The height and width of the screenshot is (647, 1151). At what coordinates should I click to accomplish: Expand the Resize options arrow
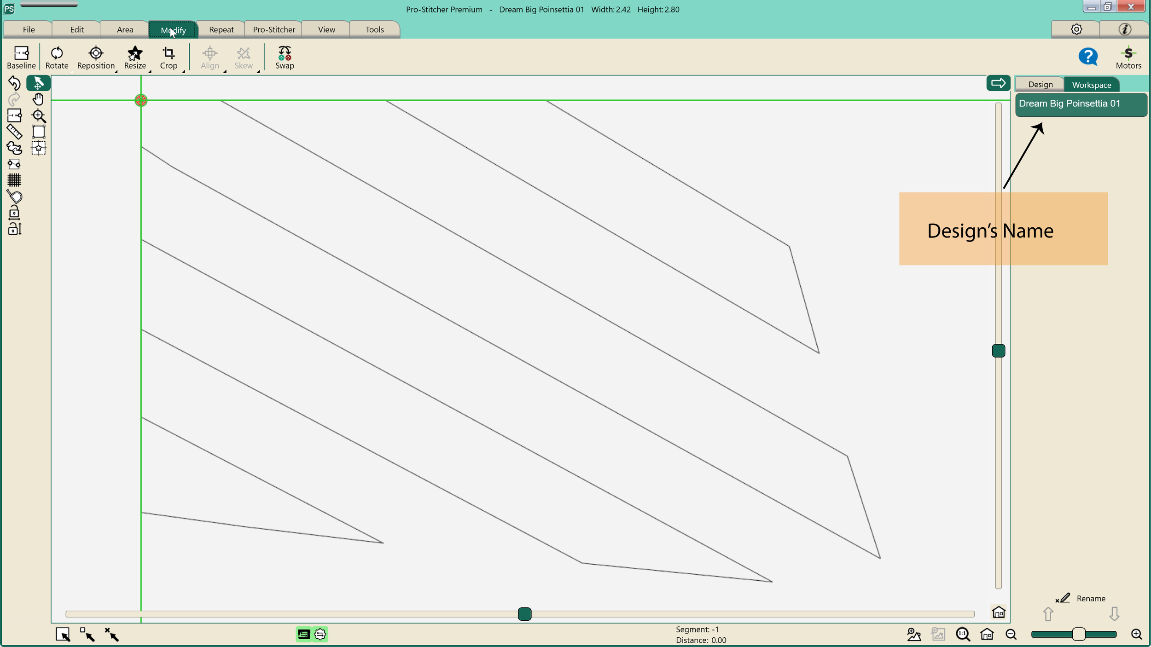point(150,72)
